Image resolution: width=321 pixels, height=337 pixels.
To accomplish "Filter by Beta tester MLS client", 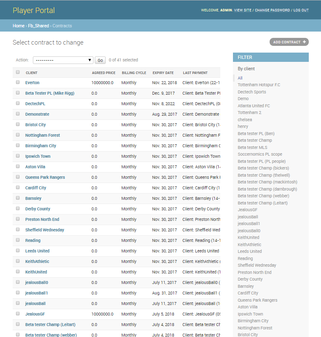I will pos(252,147).
